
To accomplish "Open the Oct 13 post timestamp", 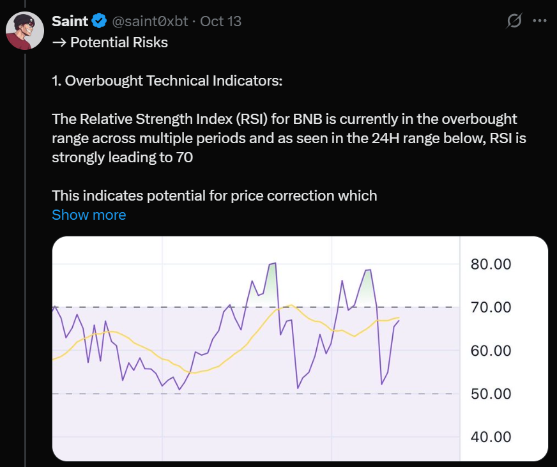I will point(220,21).
